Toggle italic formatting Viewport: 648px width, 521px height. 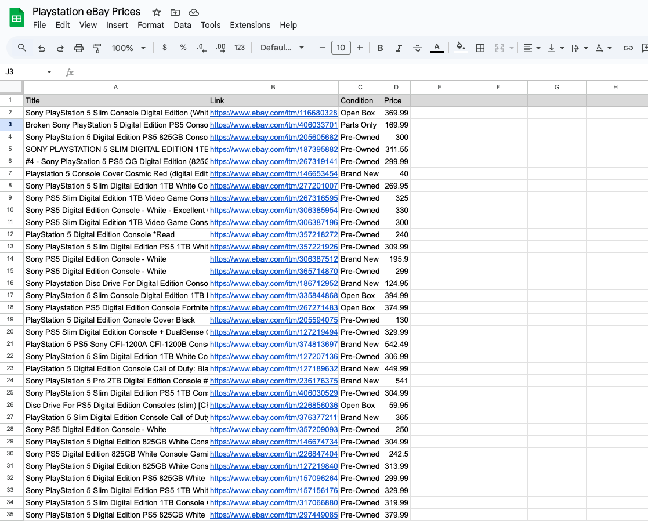(399, 48)
